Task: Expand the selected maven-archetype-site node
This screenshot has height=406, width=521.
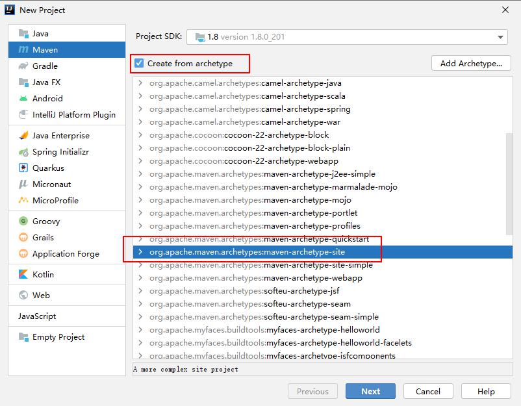Action: tap(140, 252)
